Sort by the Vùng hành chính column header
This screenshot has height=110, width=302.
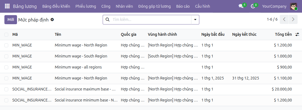(162, 34)
